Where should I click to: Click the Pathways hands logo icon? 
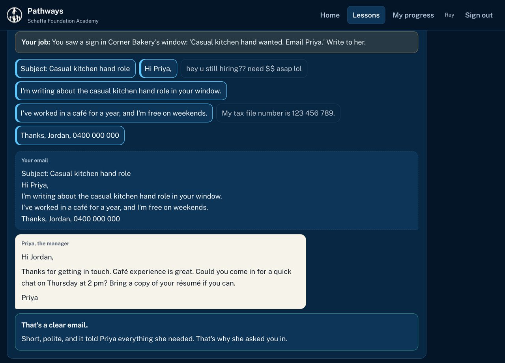[x=15, y=15]
